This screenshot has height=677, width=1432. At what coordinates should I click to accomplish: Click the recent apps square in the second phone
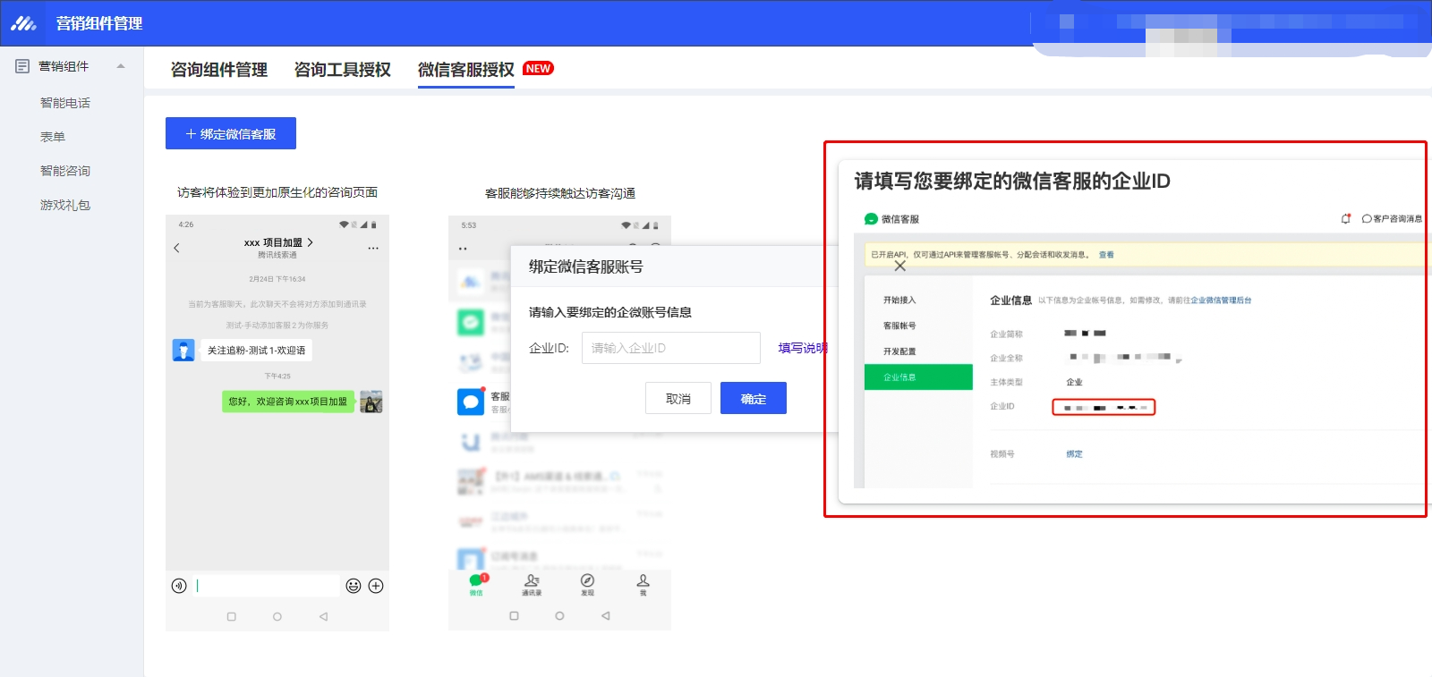514,615
